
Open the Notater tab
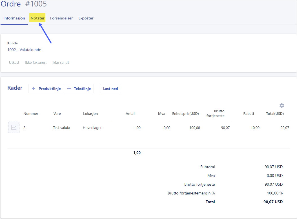point(37,18)
